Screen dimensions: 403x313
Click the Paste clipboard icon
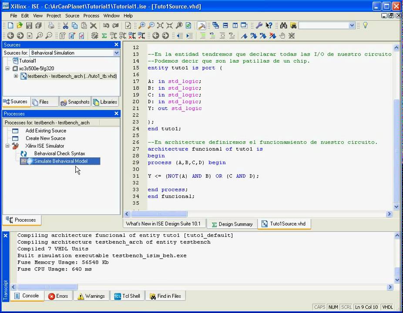84,25
